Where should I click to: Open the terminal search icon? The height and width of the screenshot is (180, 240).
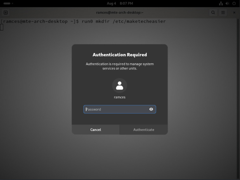[213, 13]
